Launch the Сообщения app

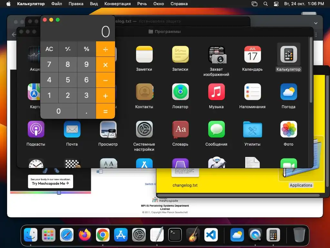point(216,129)
